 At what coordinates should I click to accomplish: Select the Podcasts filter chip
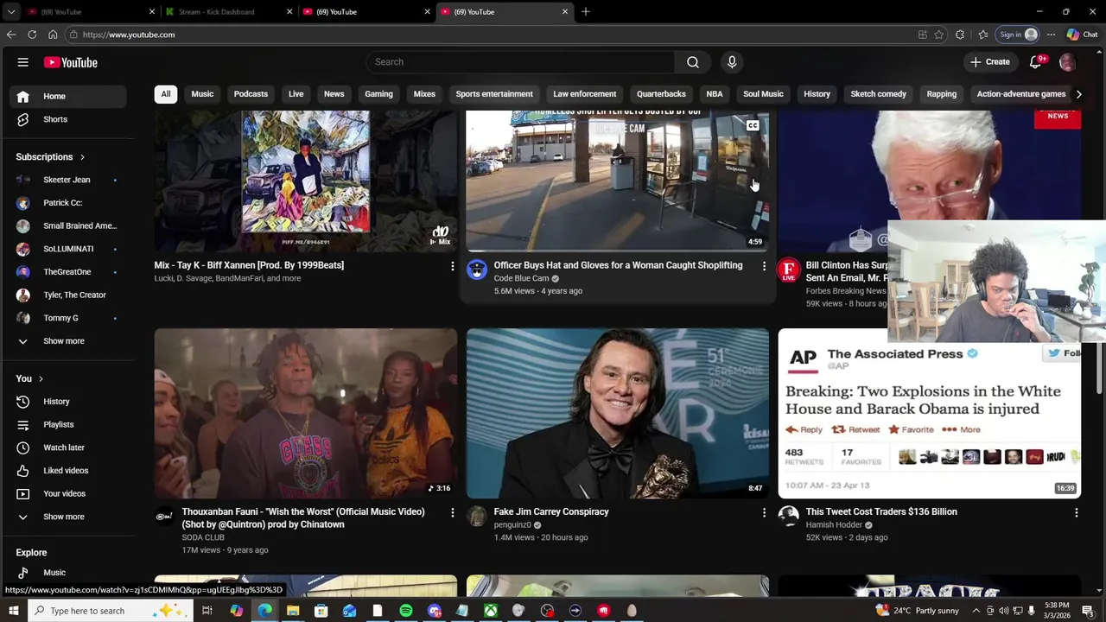(x=251, y=94)
